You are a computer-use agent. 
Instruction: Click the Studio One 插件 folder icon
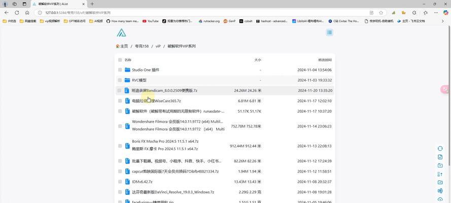click(x=127, y=70)
